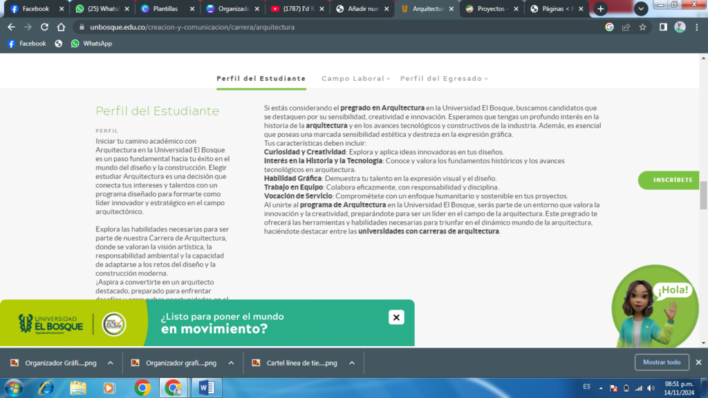Go to browser home page icon
708x398 pixels.
[x=62, y=27]
